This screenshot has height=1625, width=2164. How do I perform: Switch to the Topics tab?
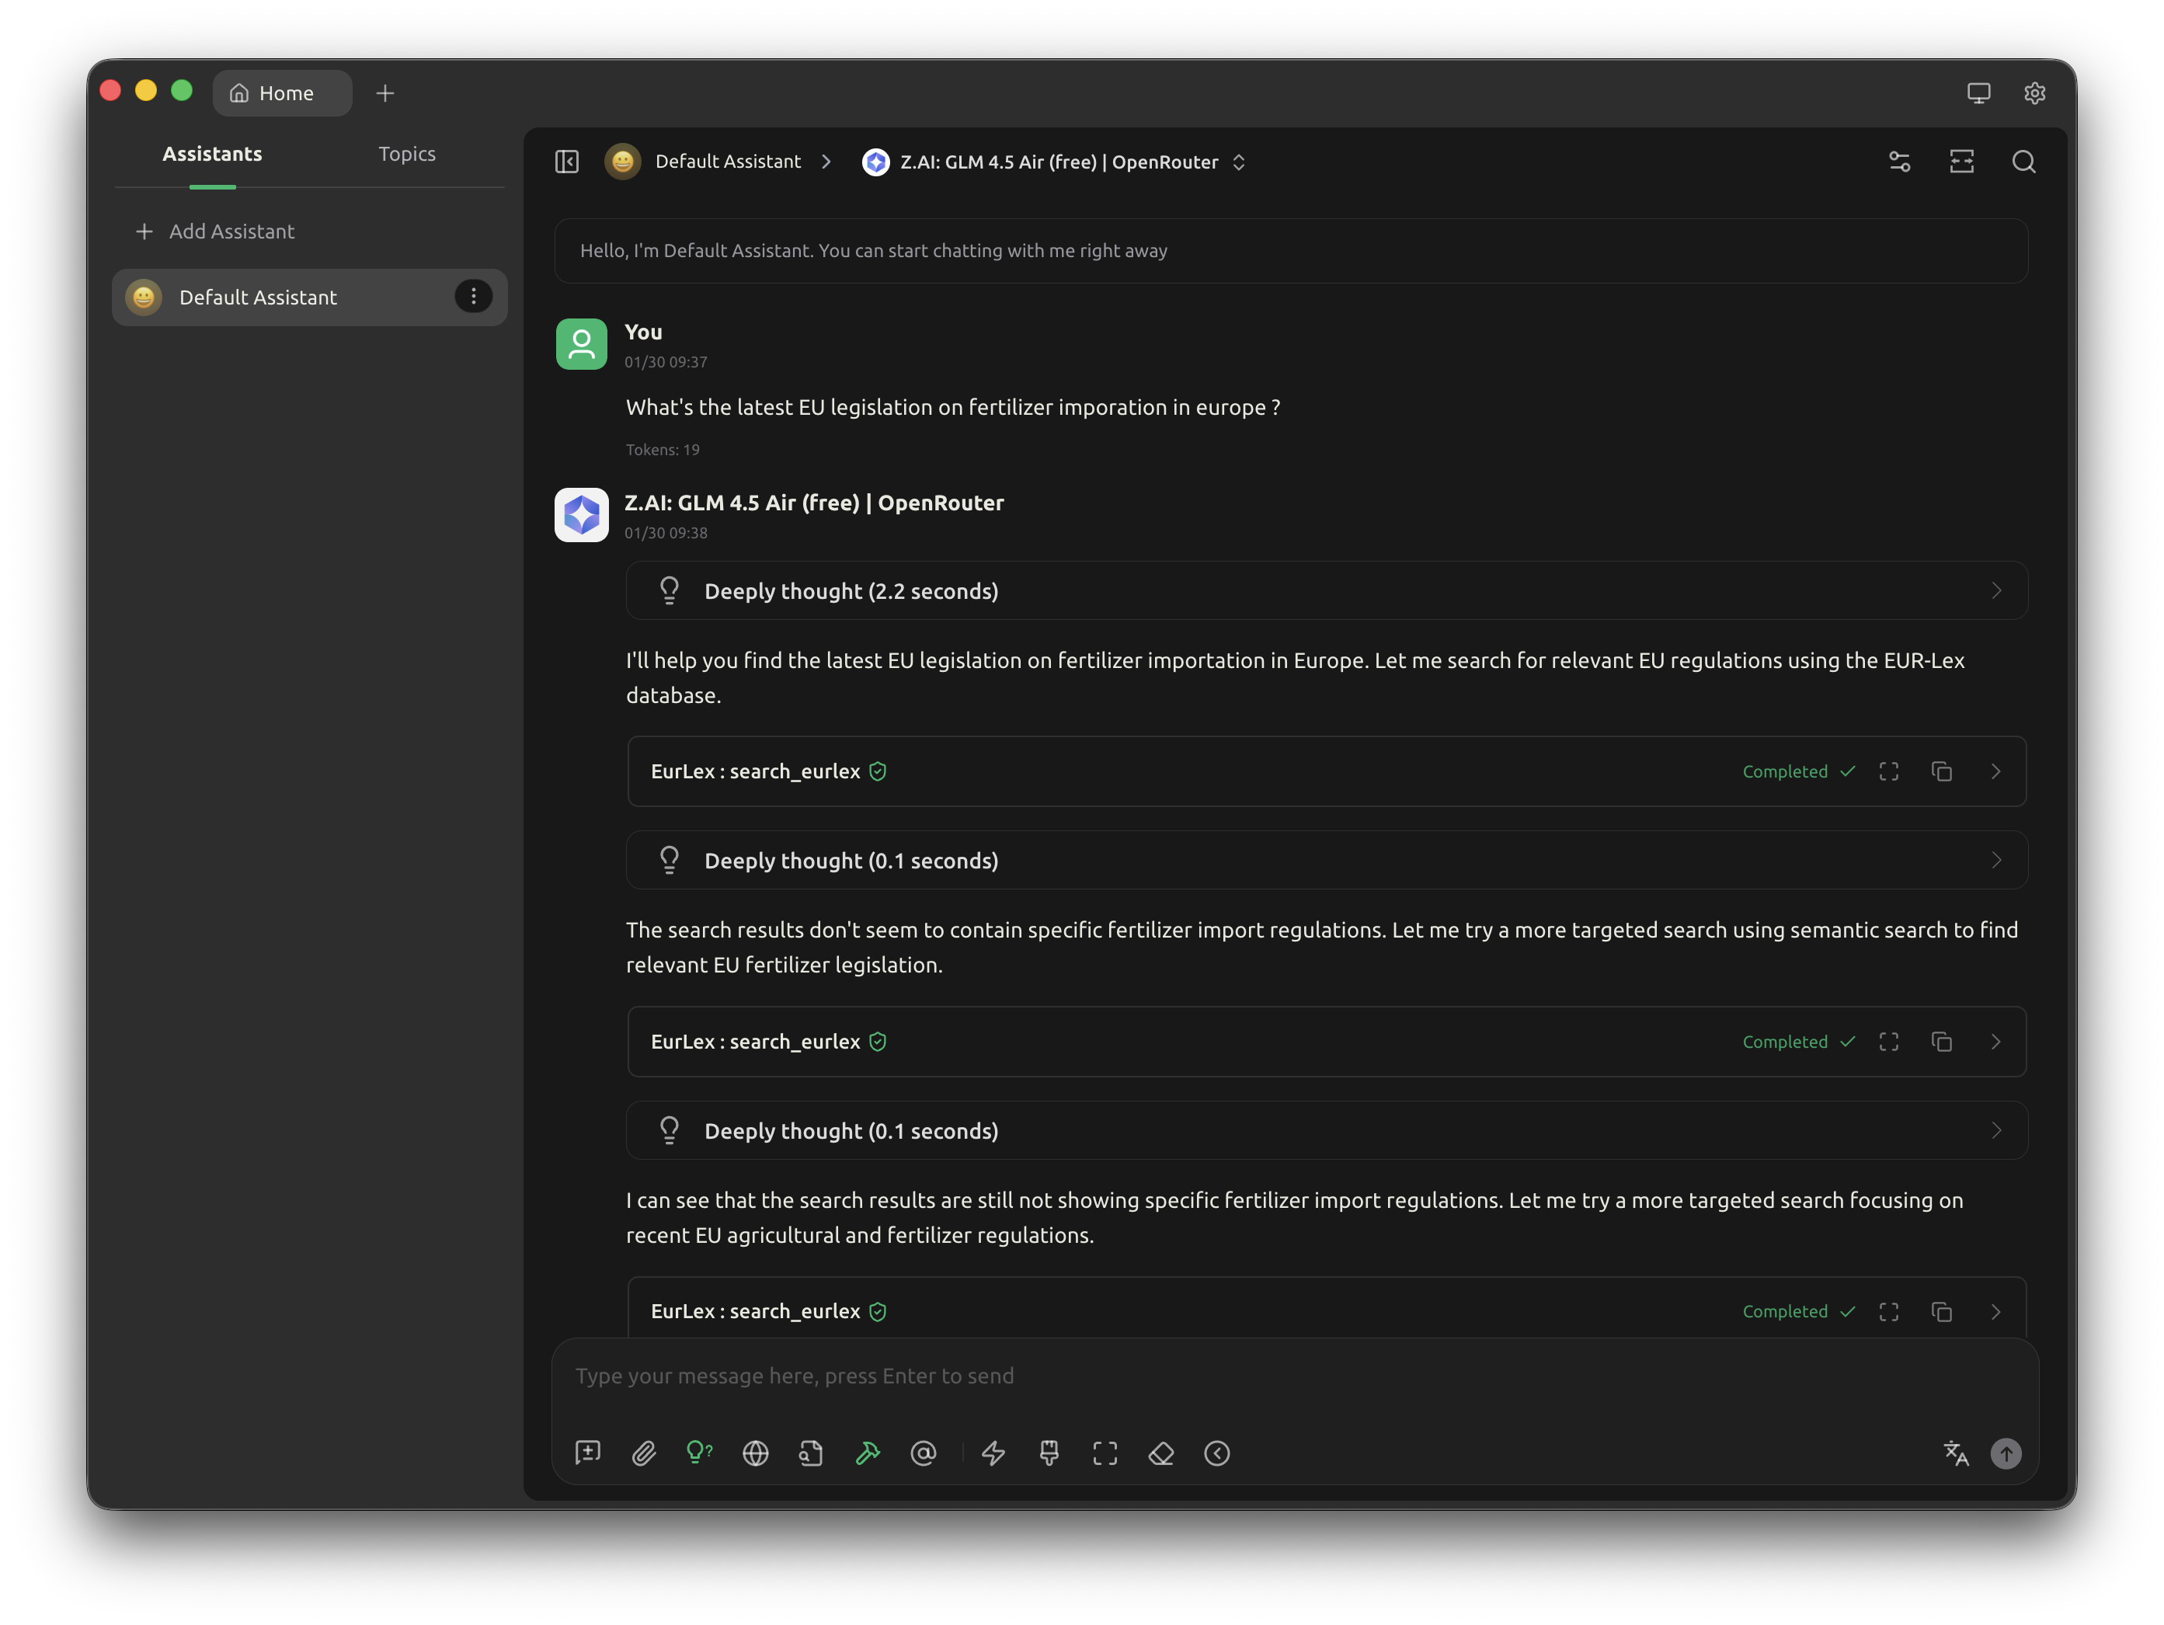(407, 154)
